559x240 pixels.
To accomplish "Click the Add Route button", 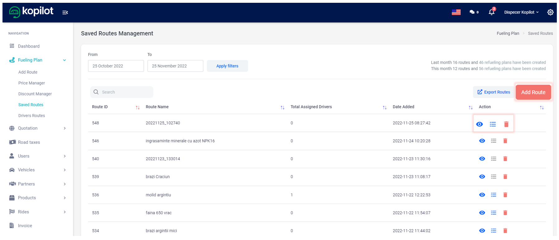I will point(533,92).
